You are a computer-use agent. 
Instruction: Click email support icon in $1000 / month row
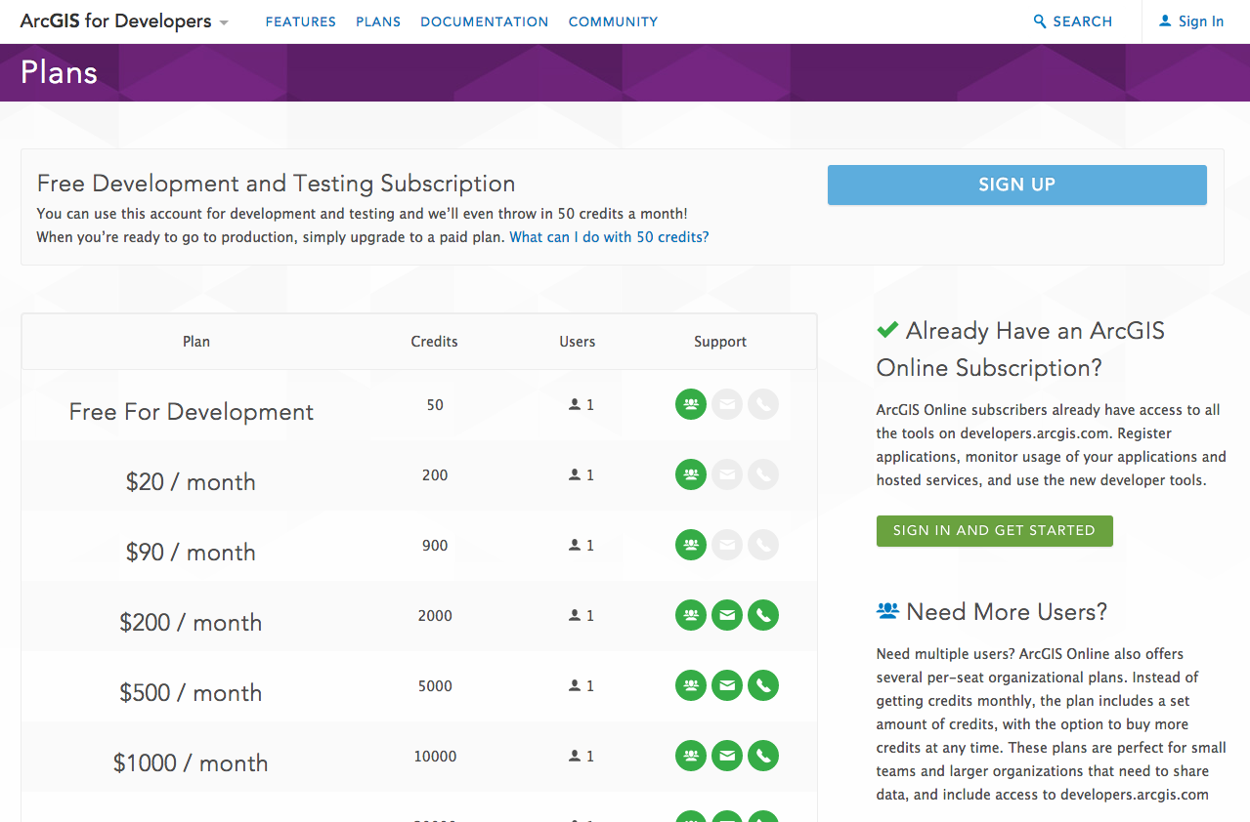(x=727, y=756)
